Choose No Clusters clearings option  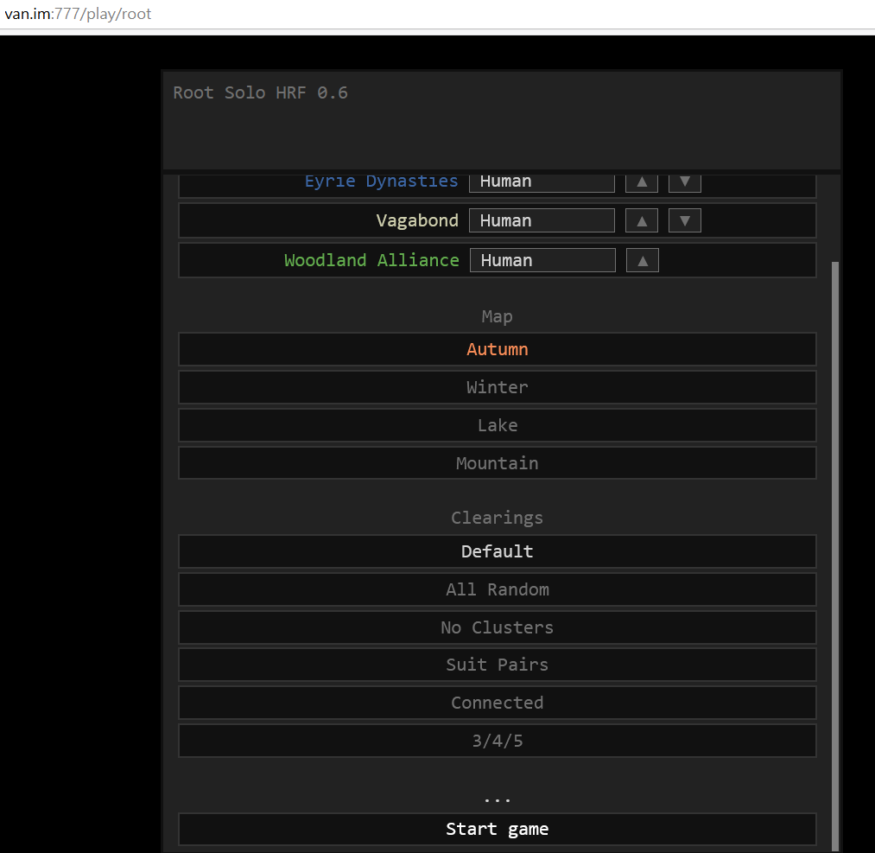coord(498,627)
